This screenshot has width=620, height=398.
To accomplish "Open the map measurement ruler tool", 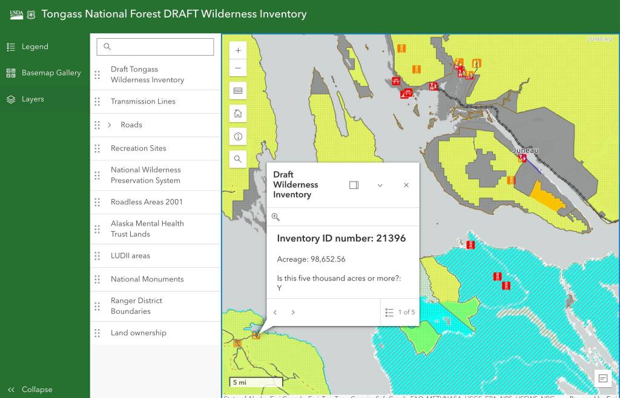I will (x=238, y=91).
